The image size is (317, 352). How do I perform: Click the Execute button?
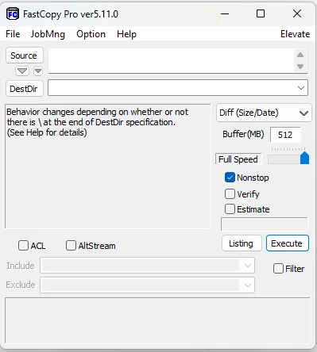coord(288,243)
